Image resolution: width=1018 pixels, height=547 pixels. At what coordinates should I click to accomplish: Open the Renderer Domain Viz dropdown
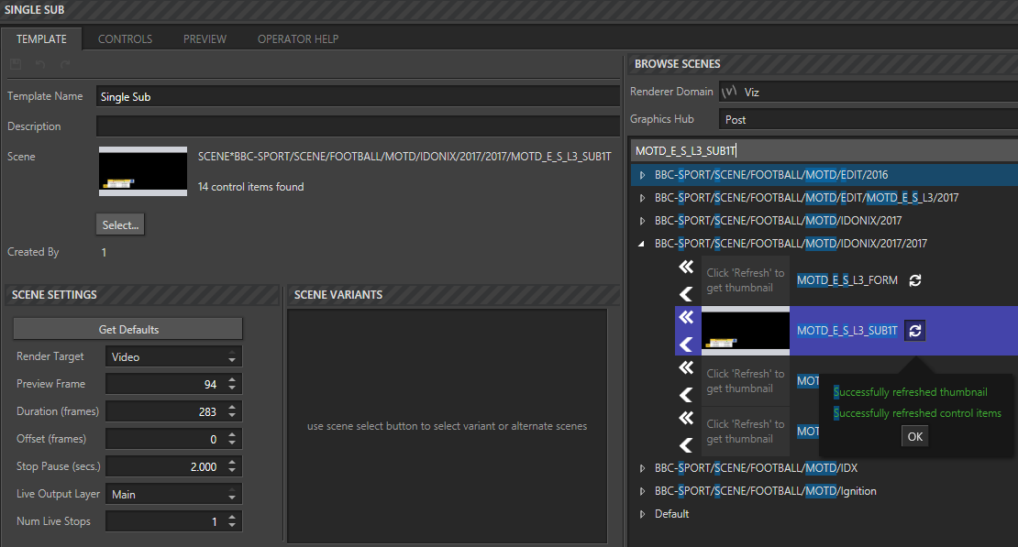coord(868,92)
